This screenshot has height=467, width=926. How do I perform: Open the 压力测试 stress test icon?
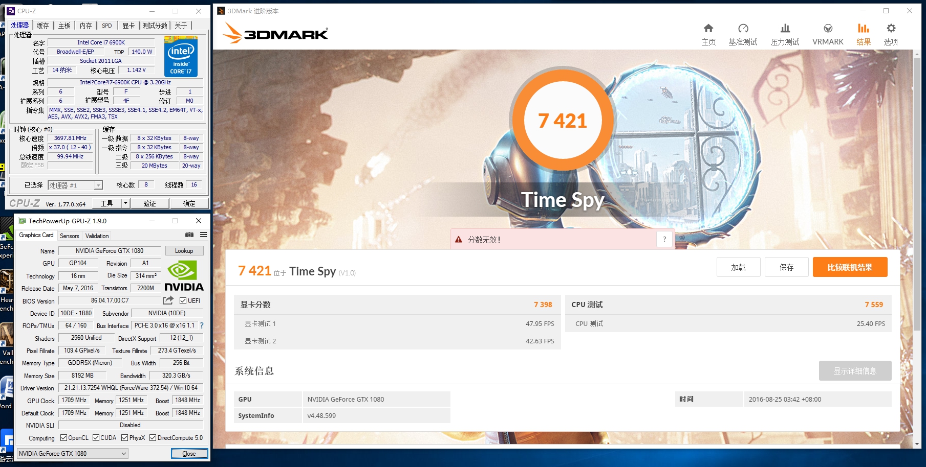(x=786, y=29)
